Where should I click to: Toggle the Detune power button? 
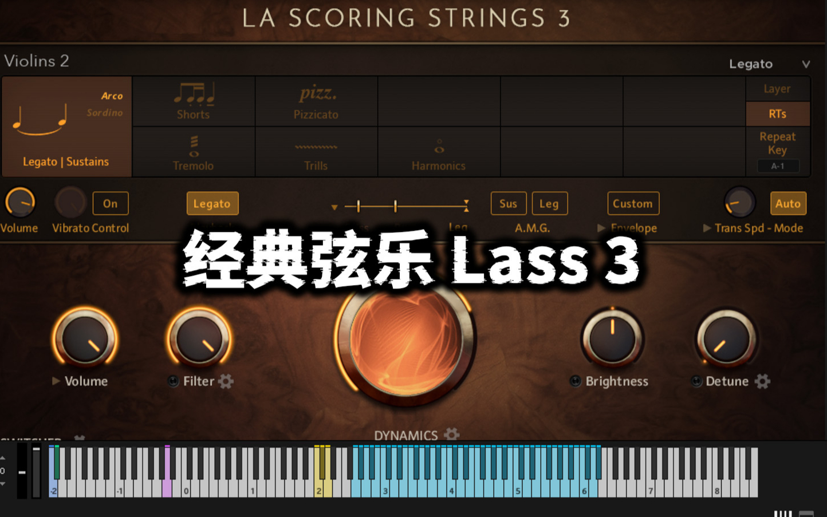[696, 381]
